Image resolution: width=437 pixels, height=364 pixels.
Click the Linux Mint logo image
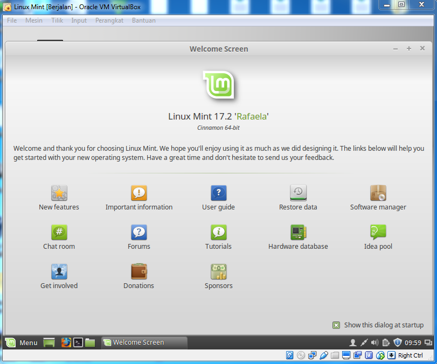(x=219, y=86)
